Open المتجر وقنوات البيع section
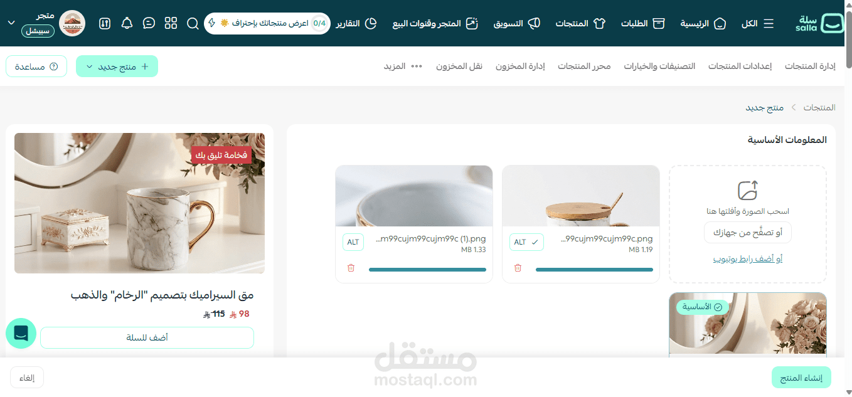 (435, 23)
